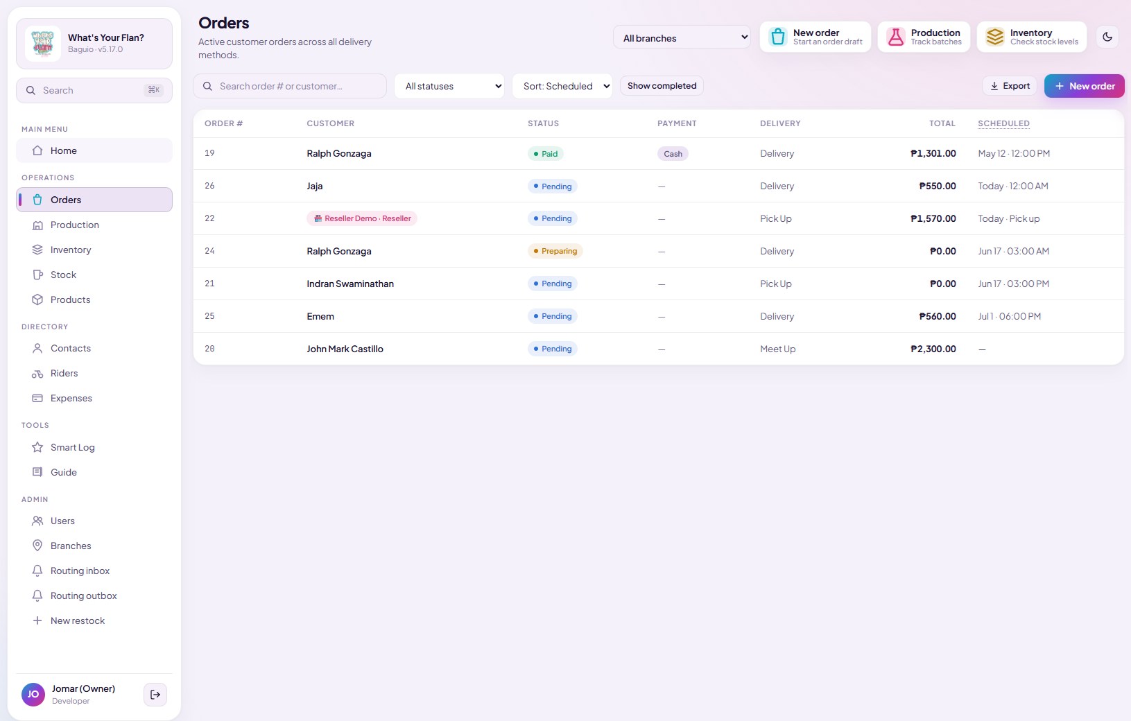This screenshot has width=1131, height=721.
Task: Click the Export button label
Action: pos(1016,86)
